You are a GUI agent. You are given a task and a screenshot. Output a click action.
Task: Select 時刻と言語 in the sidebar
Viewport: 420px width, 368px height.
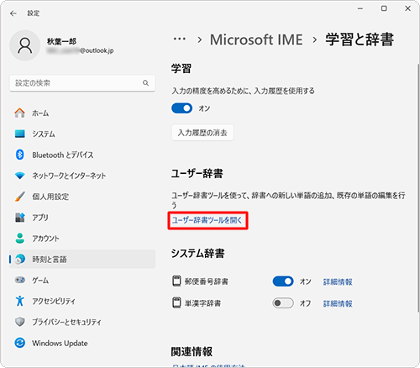[x=82, y=259]
